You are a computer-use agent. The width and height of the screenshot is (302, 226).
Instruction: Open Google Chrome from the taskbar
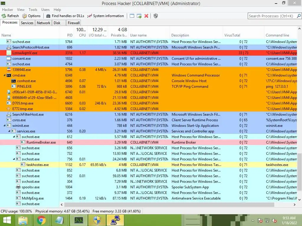tap(41, 220)
